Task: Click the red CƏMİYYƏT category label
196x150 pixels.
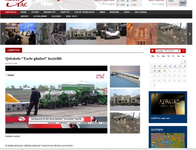Action: (14, 50)
